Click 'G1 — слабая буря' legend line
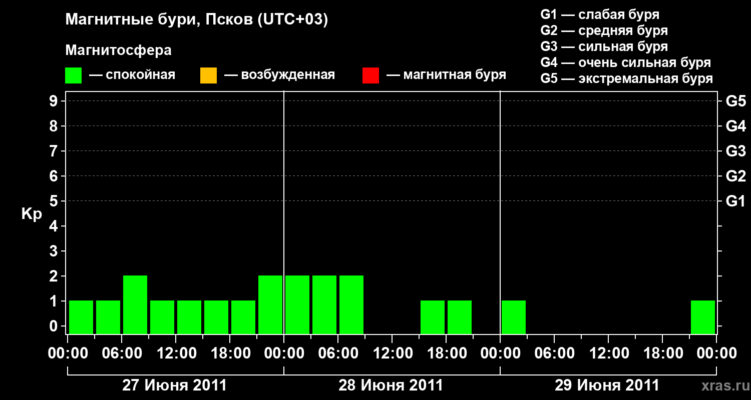The image size is (751, 400). point(600,14)
